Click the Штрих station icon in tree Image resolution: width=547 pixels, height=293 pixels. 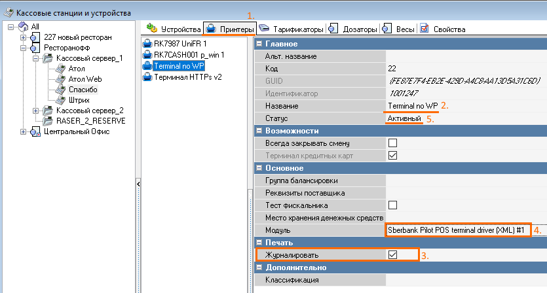click(x=61, y=99)
